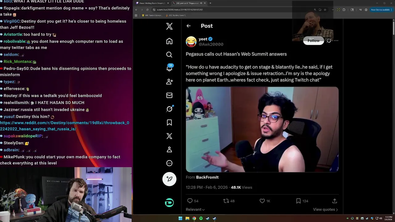Click the page vertical scrollbar
Image resolution: width=395 pixels, height=222 pixels.
[393, 28]
